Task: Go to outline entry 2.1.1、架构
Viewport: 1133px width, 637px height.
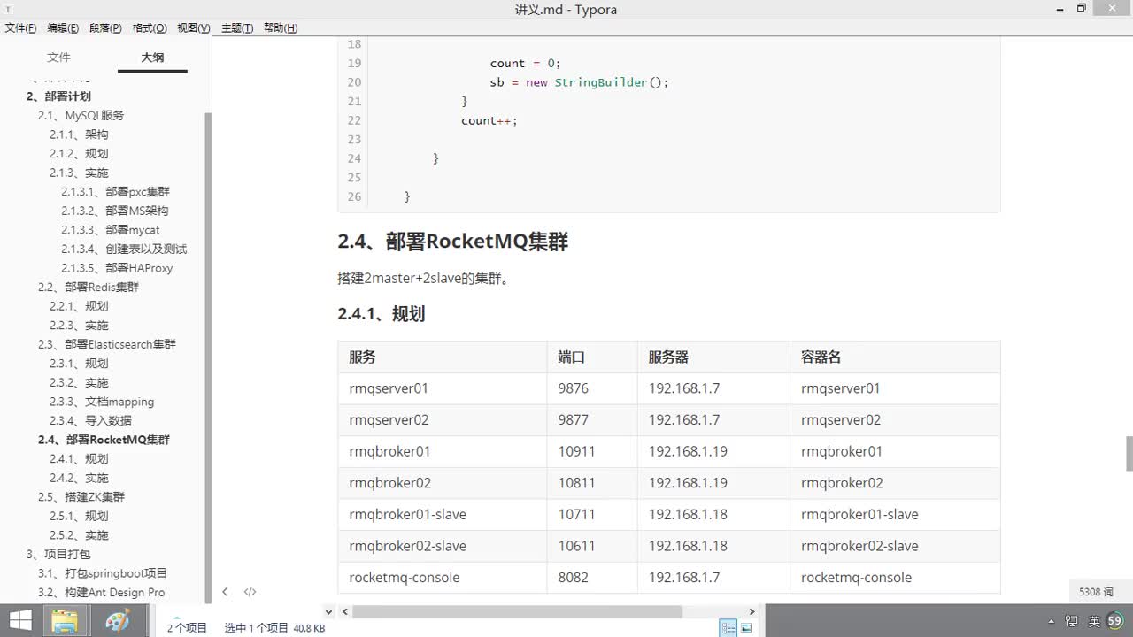Action: click(x=79, y=134)
